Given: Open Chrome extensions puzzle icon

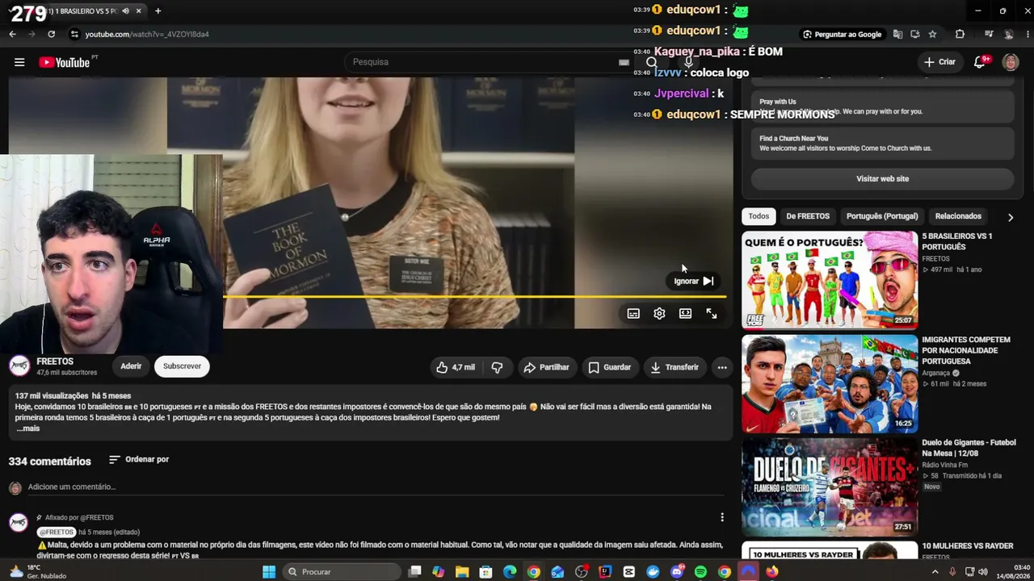Looking at the screenshot, I should pyautogui.click(x=960, y=34).
